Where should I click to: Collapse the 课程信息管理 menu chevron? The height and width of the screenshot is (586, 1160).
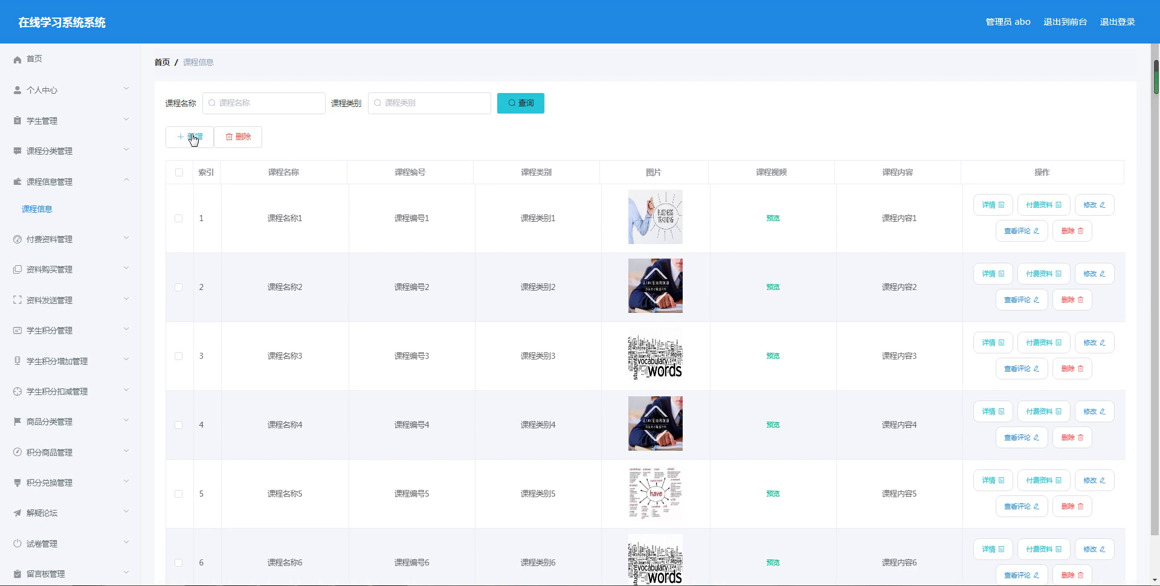click(x=126, y=180)
